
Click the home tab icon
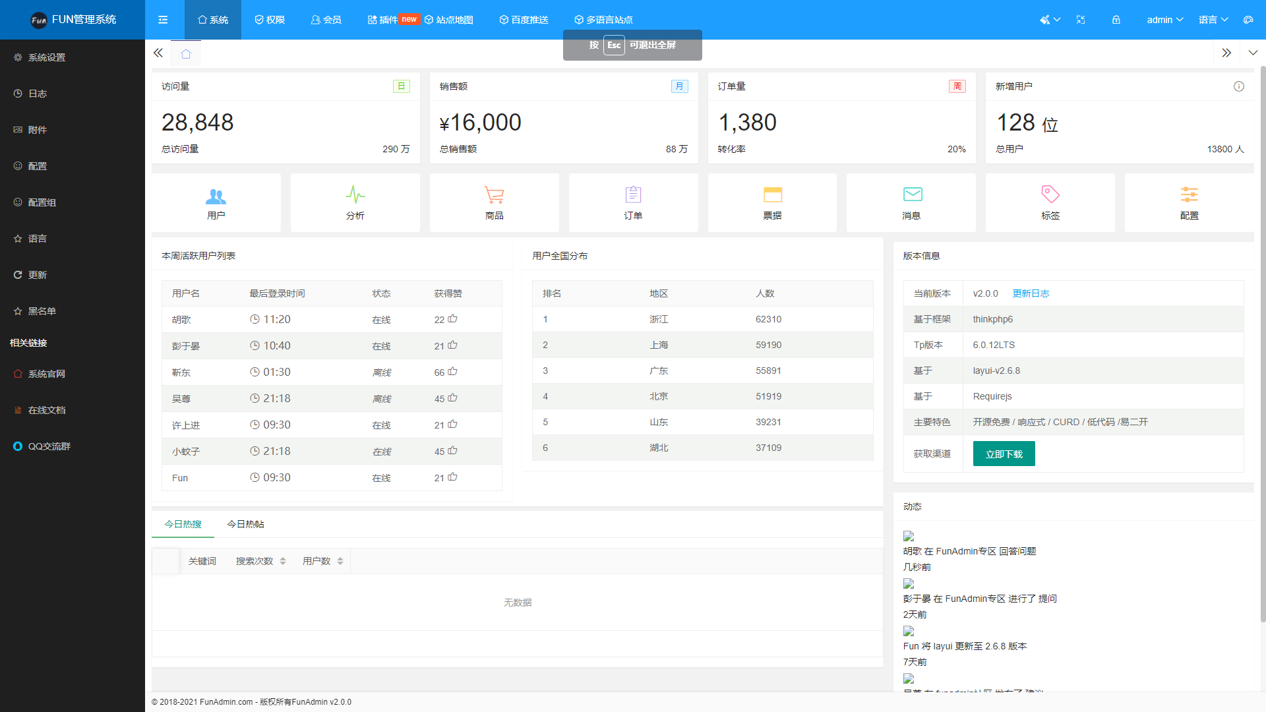(186, 53)
